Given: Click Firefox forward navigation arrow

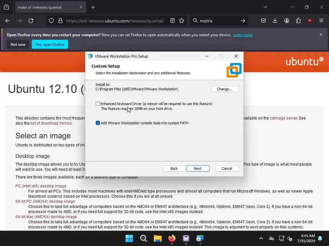Looking at the screenshot, I should pos(19,21).
